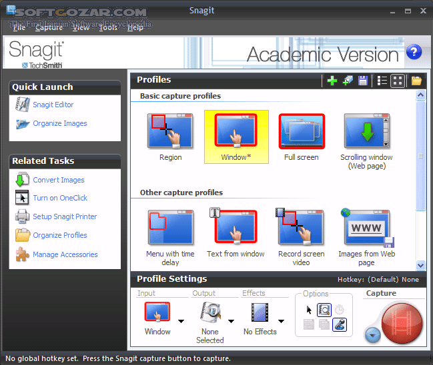The image size is (433, 365).
Task: Open the View menu
Action: [81, 27]
